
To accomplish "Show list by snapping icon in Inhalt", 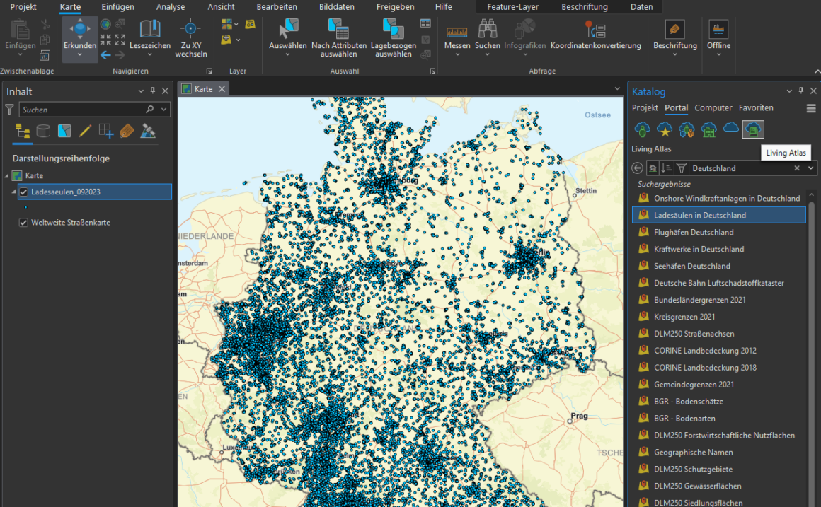I will click(106, 131).
